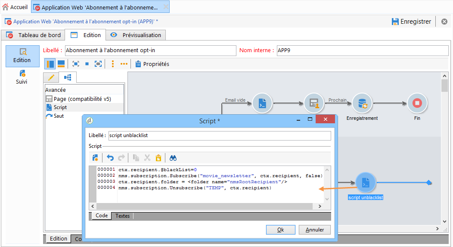Close the Script dialog
Image resolution: width=453 pixels, height=247 pixels.
[325, 119]
